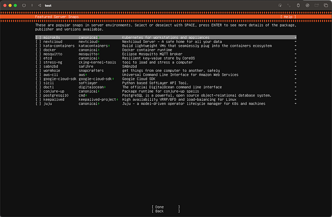Image resolution: width=332 pixels, height=217 pixels.
Task: Click the 'softlayer' publisher name
Action: point(88,83)
